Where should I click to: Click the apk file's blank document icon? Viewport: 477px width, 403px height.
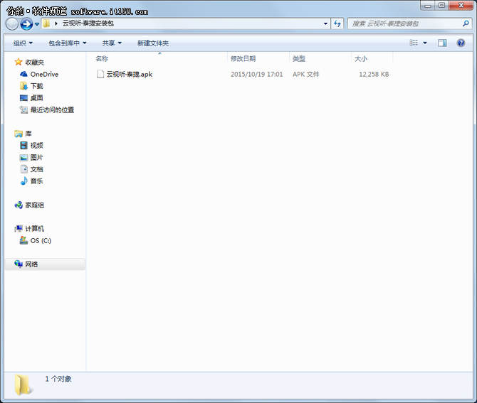click(x=100, y=74)
